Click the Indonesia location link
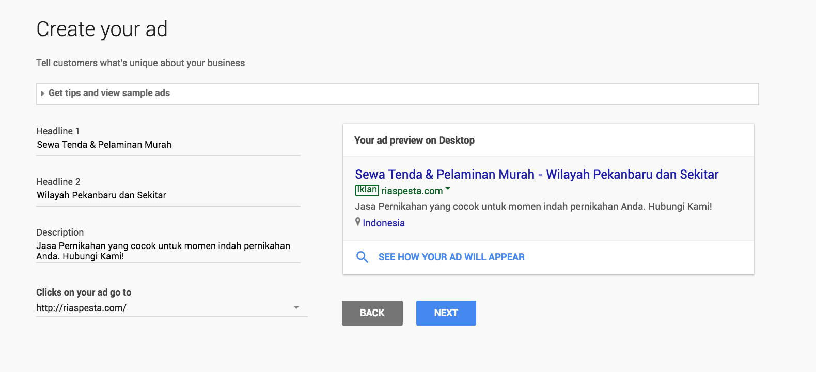The width and height of the screenshot is (816, 372). pyautogui.click(x=384, y=222)
